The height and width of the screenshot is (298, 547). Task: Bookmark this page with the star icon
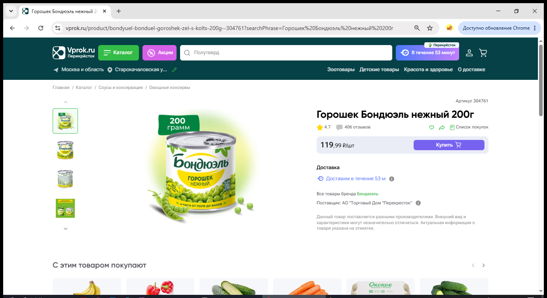(430, 28)
